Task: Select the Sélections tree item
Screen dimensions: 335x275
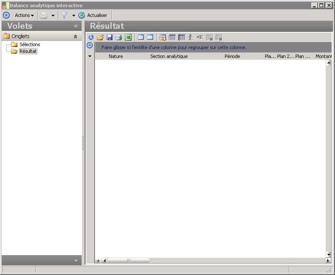Action: pos(30,44)
